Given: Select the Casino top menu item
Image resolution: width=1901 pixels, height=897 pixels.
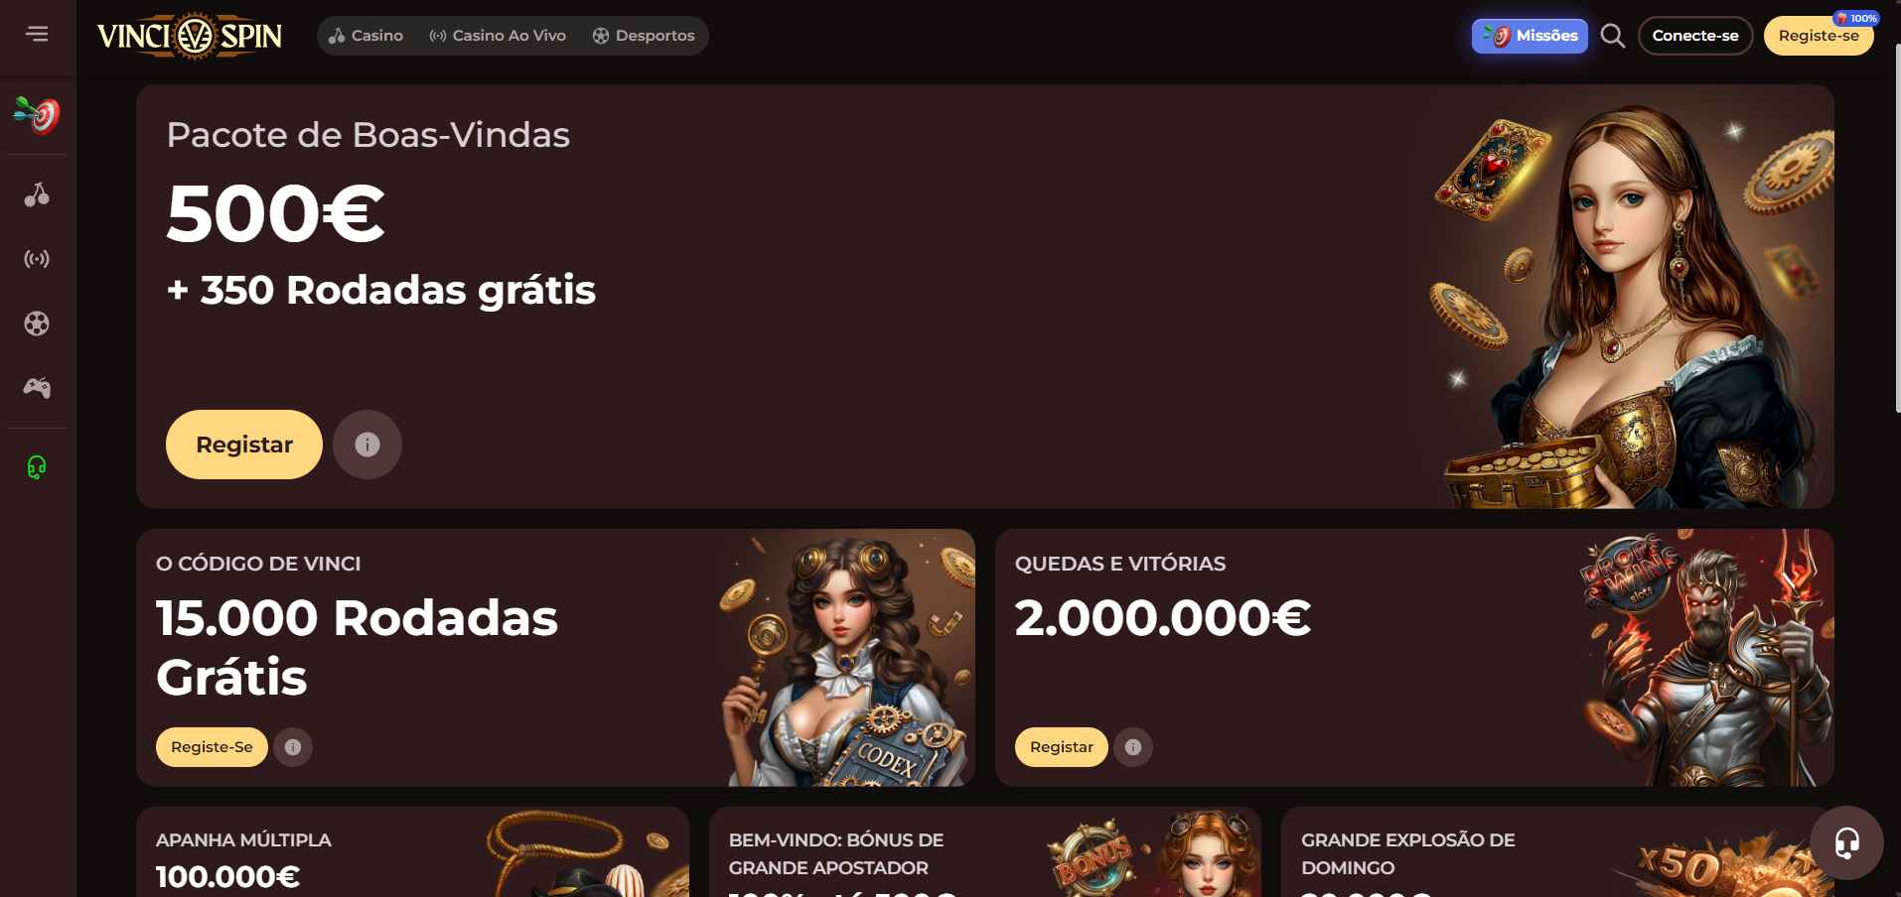Looking at the screenshot, I should click(366, 36).
